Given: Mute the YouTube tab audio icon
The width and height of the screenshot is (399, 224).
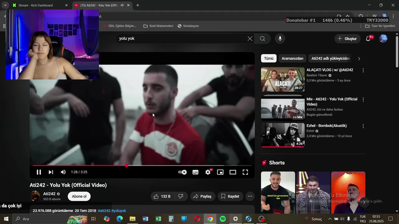Looking at the screenshot, I should [122, 5].
